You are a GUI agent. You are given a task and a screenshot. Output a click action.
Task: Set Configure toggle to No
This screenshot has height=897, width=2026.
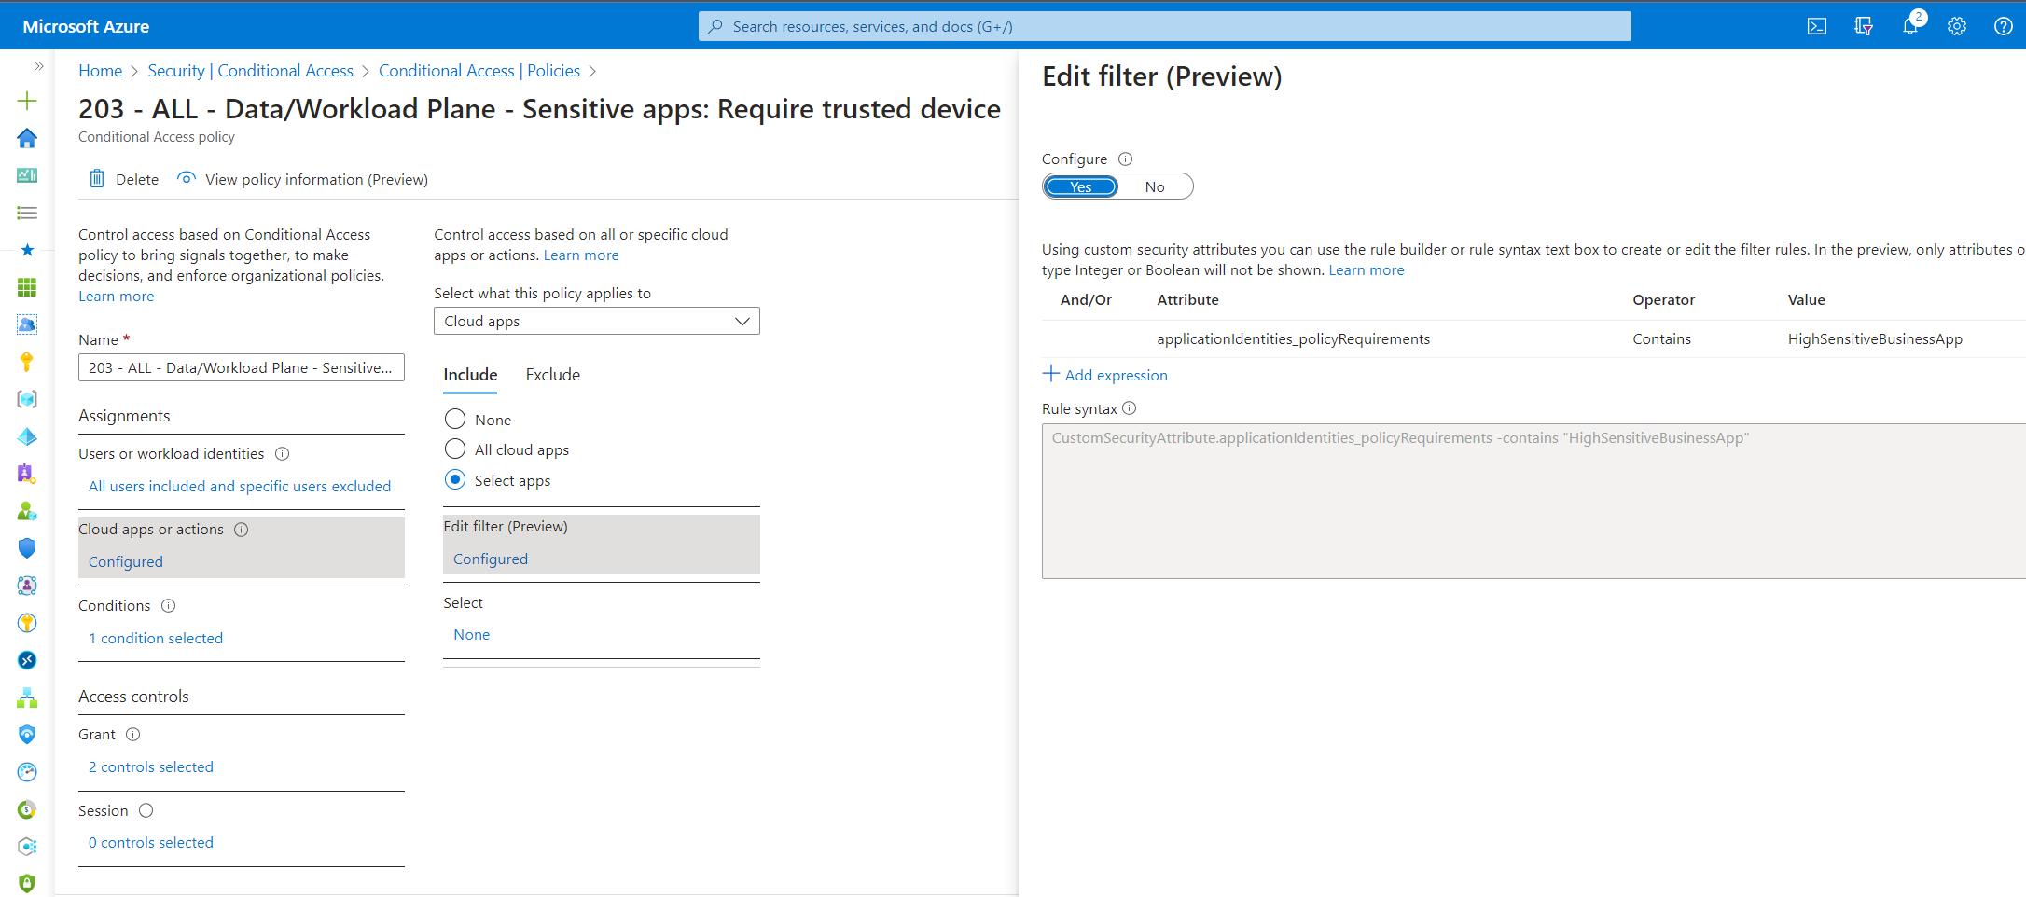pyautogui.click(x=1155, y=186)
